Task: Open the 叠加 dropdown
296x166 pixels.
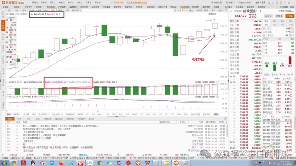Action: [192, 10]
